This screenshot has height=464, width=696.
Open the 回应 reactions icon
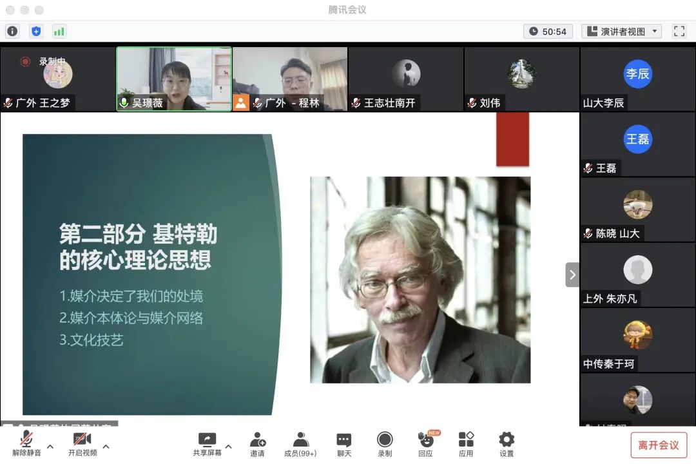tap(425, 444)
